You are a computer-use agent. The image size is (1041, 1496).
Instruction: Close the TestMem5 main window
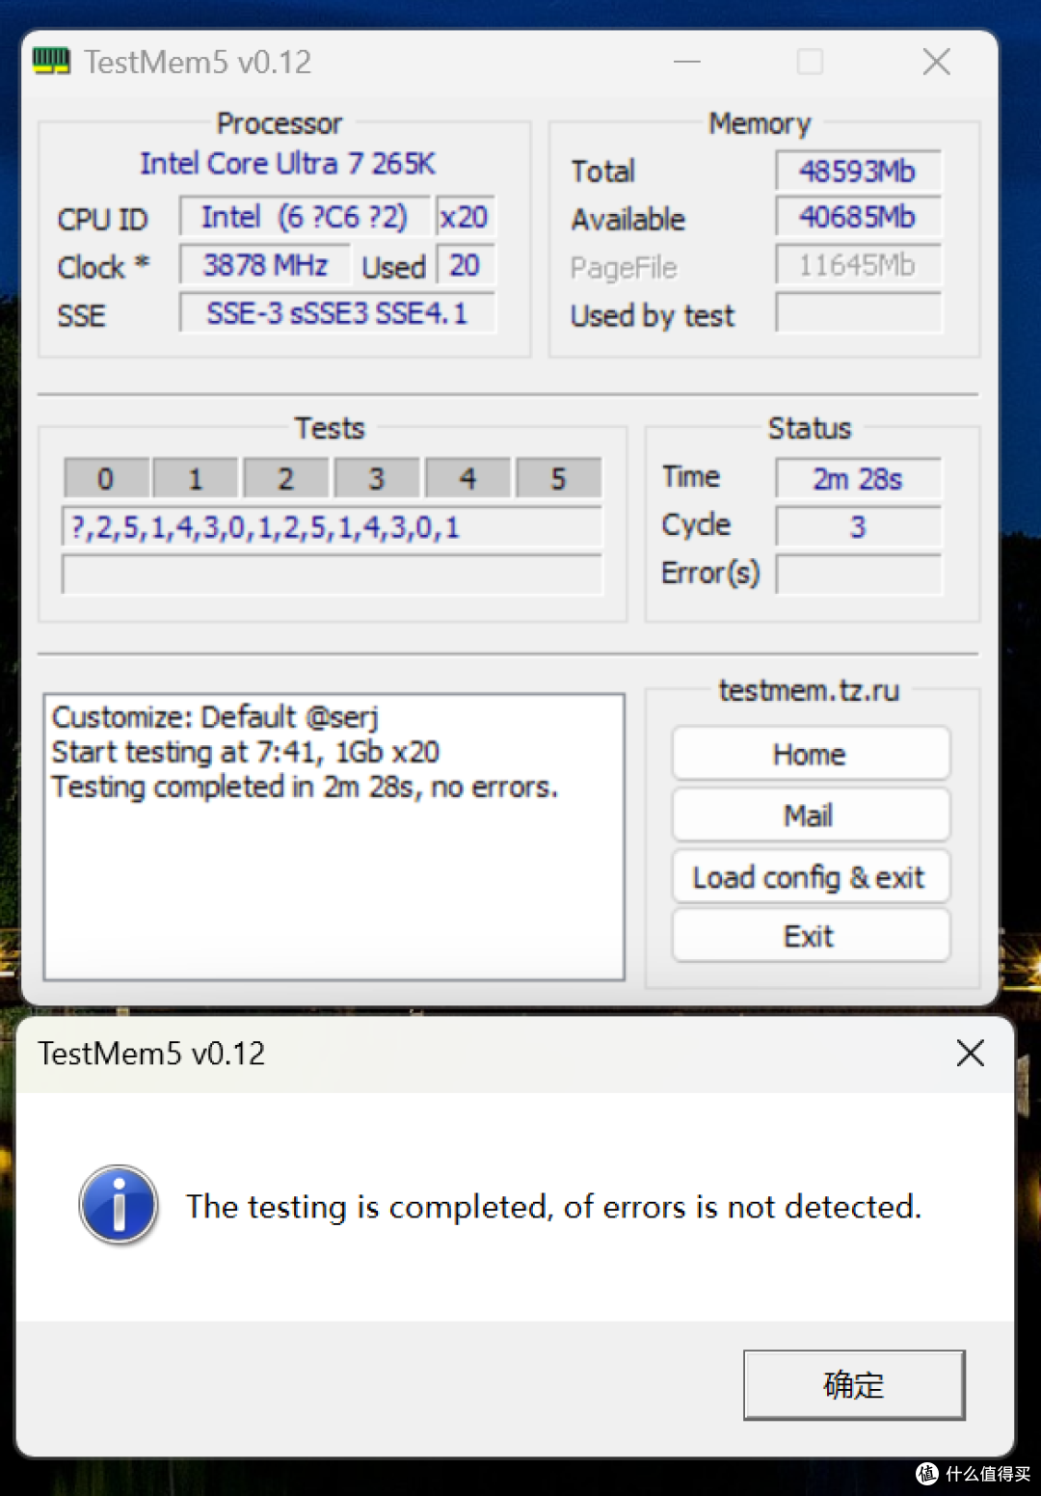pos(936,62)
